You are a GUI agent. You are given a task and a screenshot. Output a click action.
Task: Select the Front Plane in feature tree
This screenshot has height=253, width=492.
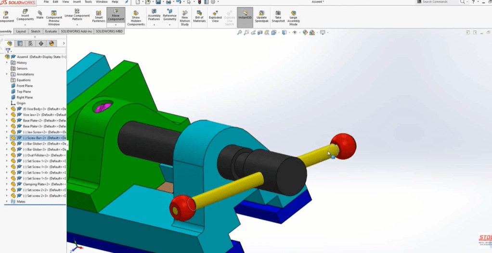click(25, 86)
